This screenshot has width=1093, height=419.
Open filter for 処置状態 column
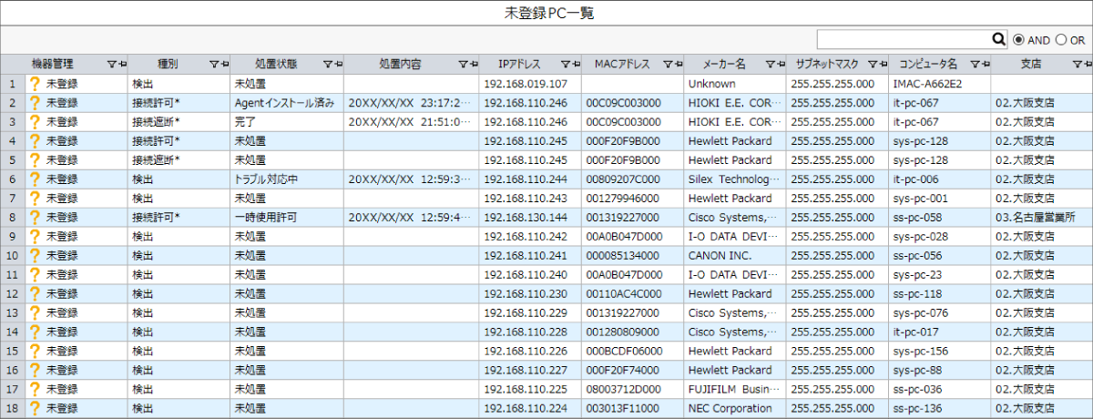(x=327, y=65)
